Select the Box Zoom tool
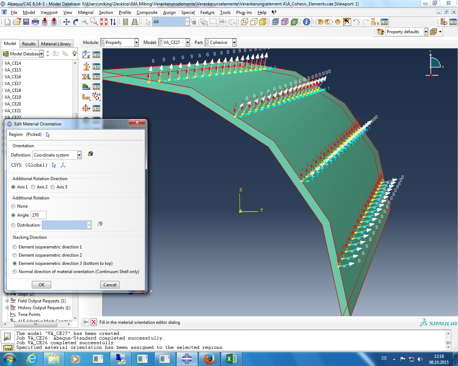This screenshot has height=366, width=458. 94,22
